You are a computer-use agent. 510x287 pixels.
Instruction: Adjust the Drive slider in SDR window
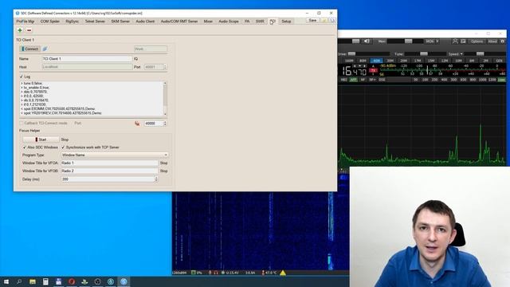369,54
